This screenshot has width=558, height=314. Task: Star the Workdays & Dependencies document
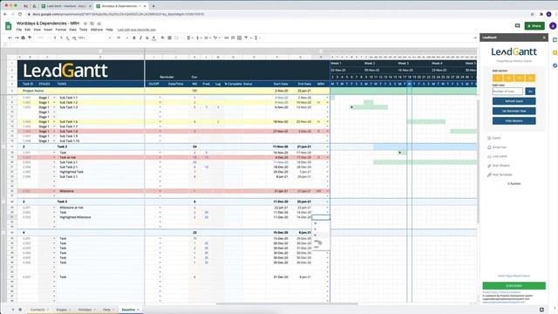[x=85, y=24]
